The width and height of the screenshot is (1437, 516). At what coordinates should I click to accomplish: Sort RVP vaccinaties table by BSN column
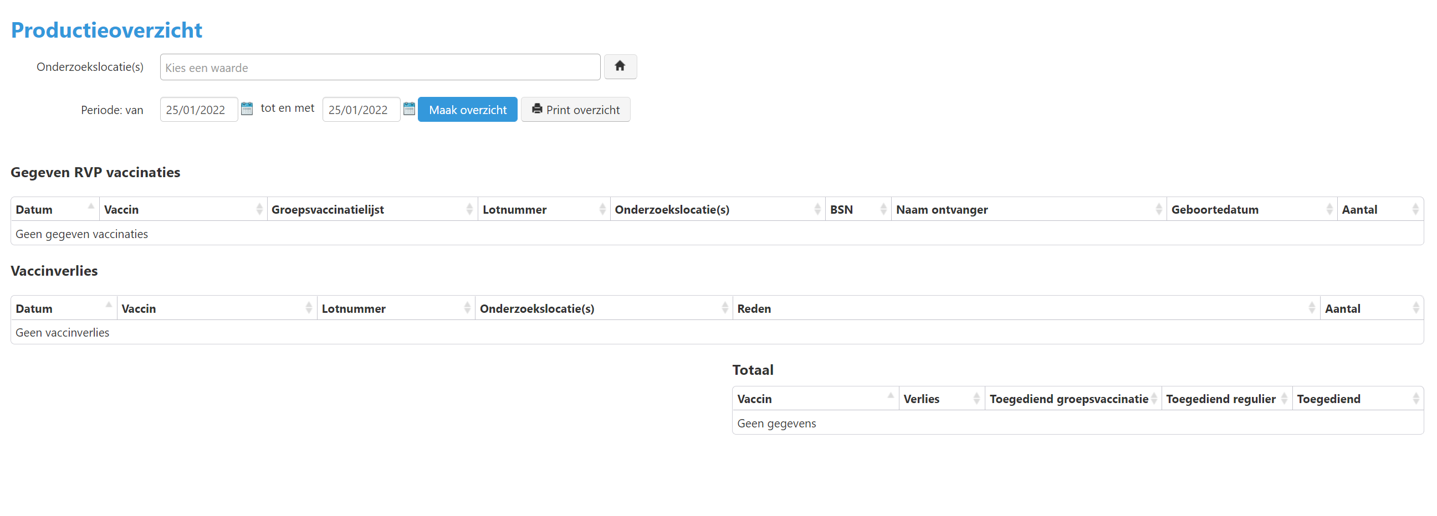tap(857, 209)
